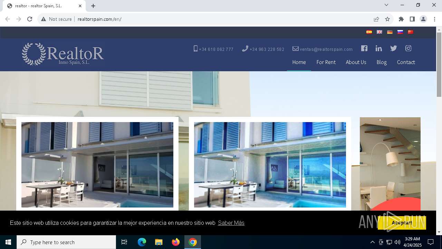Expand the tab search chevron

pos(386,5)
